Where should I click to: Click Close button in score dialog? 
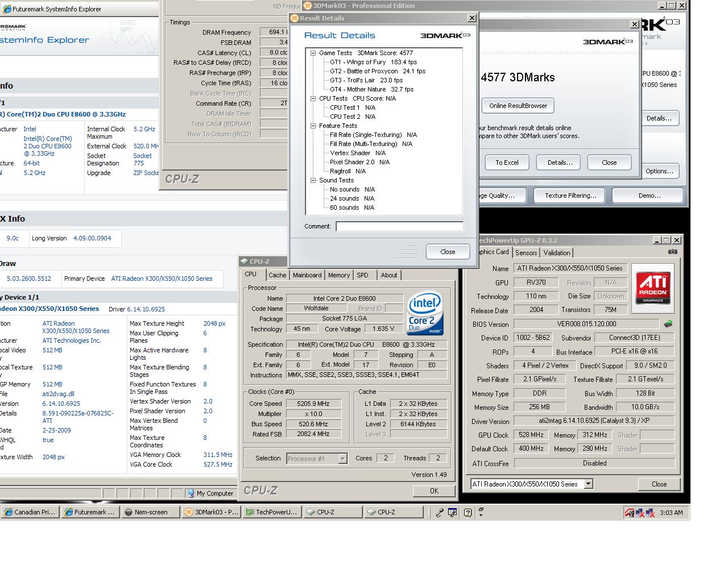click(609, 163)
